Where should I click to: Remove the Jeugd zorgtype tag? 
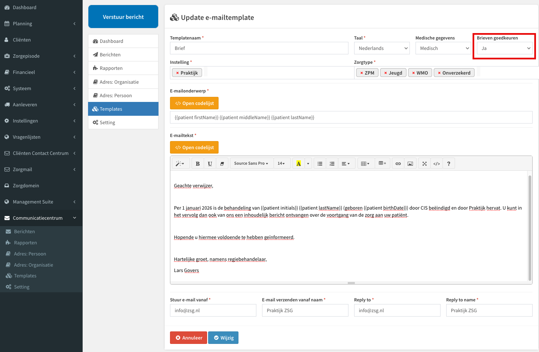coord(386,73)
